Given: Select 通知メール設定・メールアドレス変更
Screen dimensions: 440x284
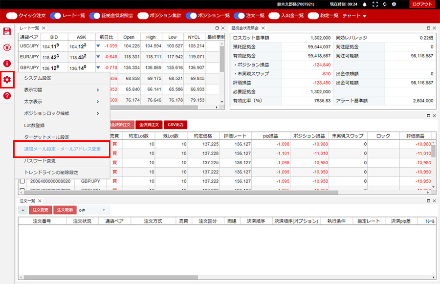Looking at the screenshot, I should coord(62,149).
